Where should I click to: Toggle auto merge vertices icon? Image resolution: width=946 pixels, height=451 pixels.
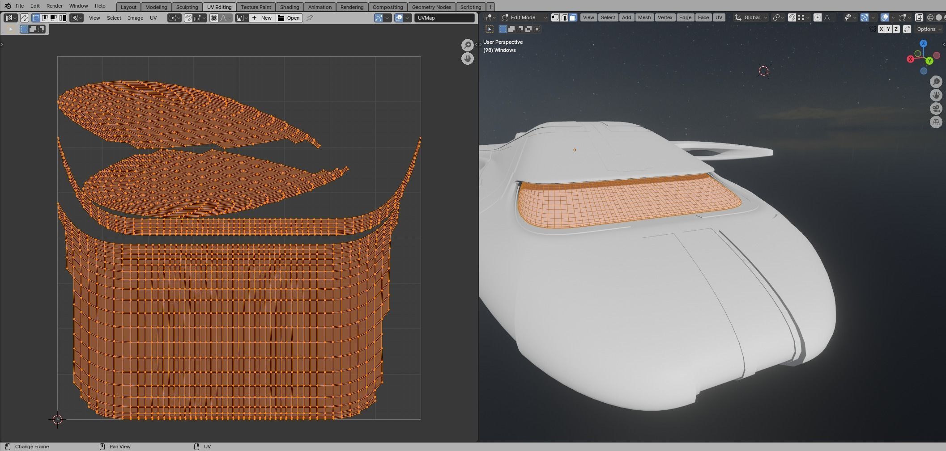point(907,29)
